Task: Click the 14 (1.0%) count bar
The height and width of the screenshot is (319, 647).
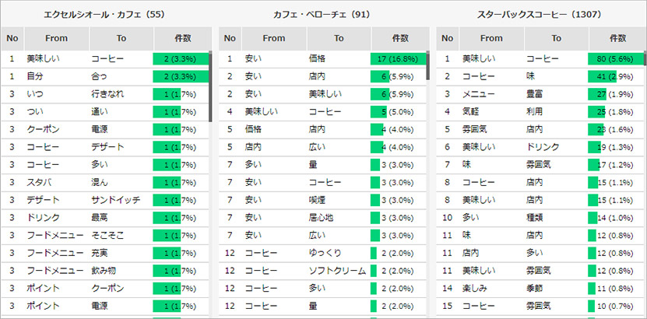Action: [615, 218]
